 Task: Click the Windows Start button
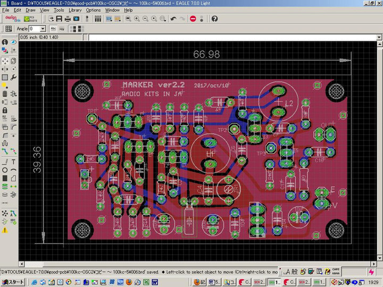point(12,282)
